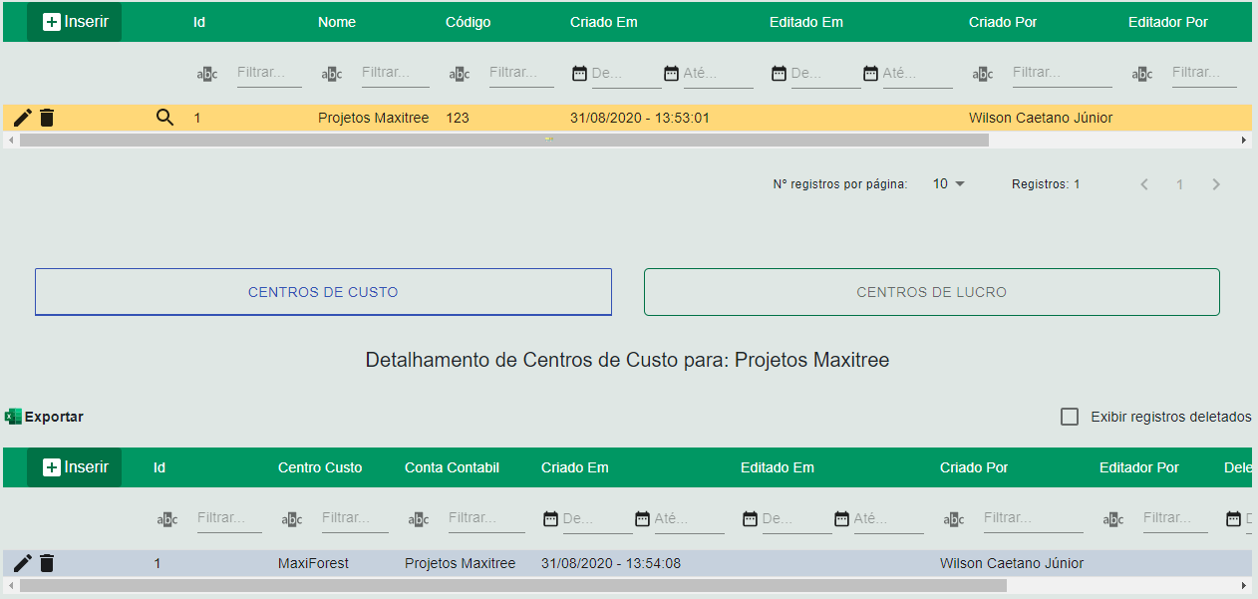
Task: Open the Criado Em 'De' calendar in top table
Action: [580, 73]
